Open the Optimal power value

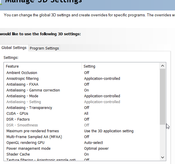pyautogui.click(x=96, y=149)
